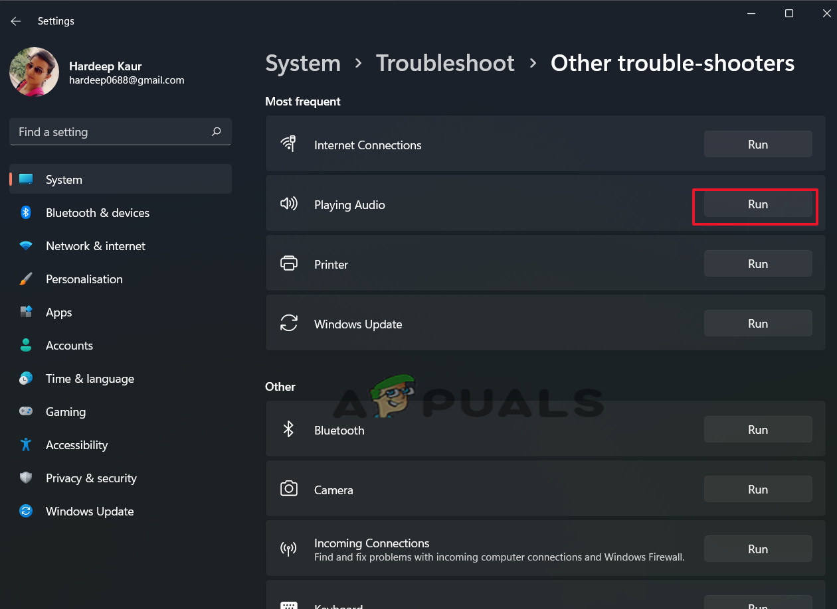Click the Windows Update sidebar icon
837x609 pixels.
click(26, 511)
